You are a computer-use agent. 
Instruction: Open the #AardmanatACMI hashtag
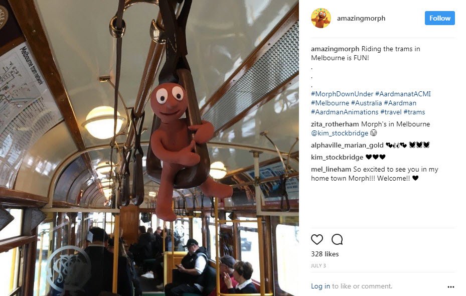click(403, 94)
